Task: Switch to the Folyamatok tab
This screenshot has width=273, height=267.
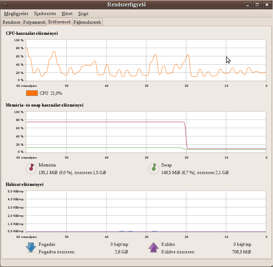Action: pos(34,22)
